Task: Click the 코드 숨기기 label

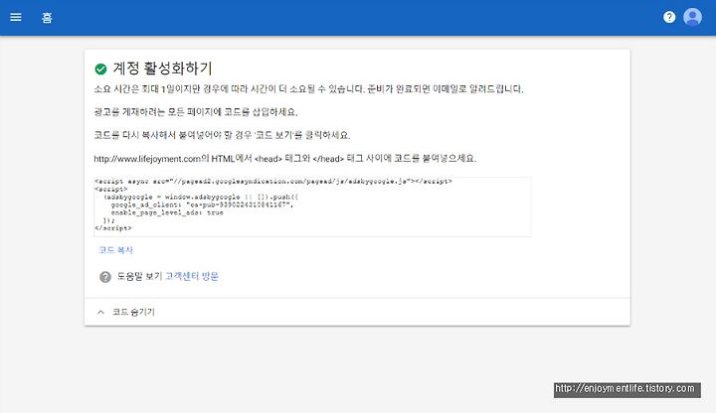Action: click(x=134, y=313)
